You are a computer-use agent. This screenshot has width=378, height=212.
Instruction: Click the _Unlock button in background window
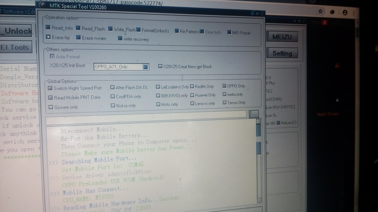(16, 31)
